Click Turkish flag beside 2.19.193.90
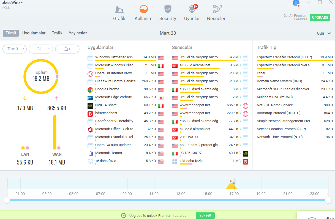Image resolution: width=335 pixels, height=219 pixels. [175, 138]
